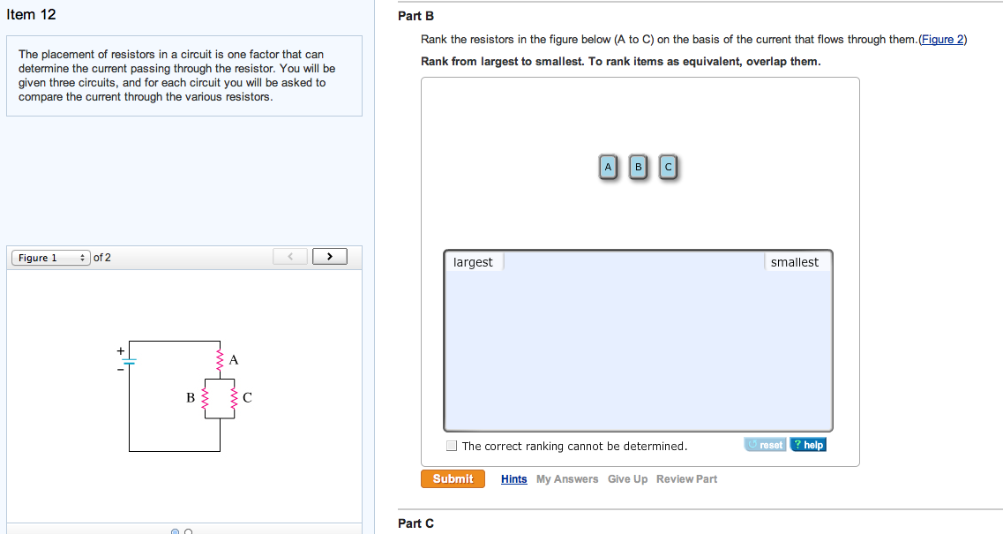Click the Part C heading
The height and width of the screenshot is (534, 1003).
[415, 523]
